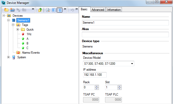Click the Siemens device type text
The width and height of the screenshot is (173, 104).
click(88, 46)
